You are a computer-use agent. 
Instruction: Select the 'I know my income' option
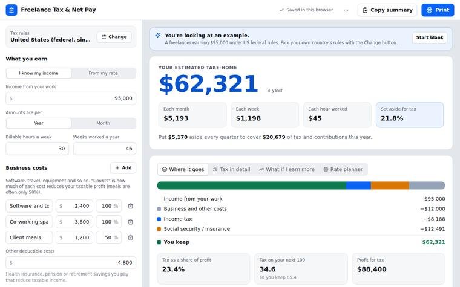(39, 73)
